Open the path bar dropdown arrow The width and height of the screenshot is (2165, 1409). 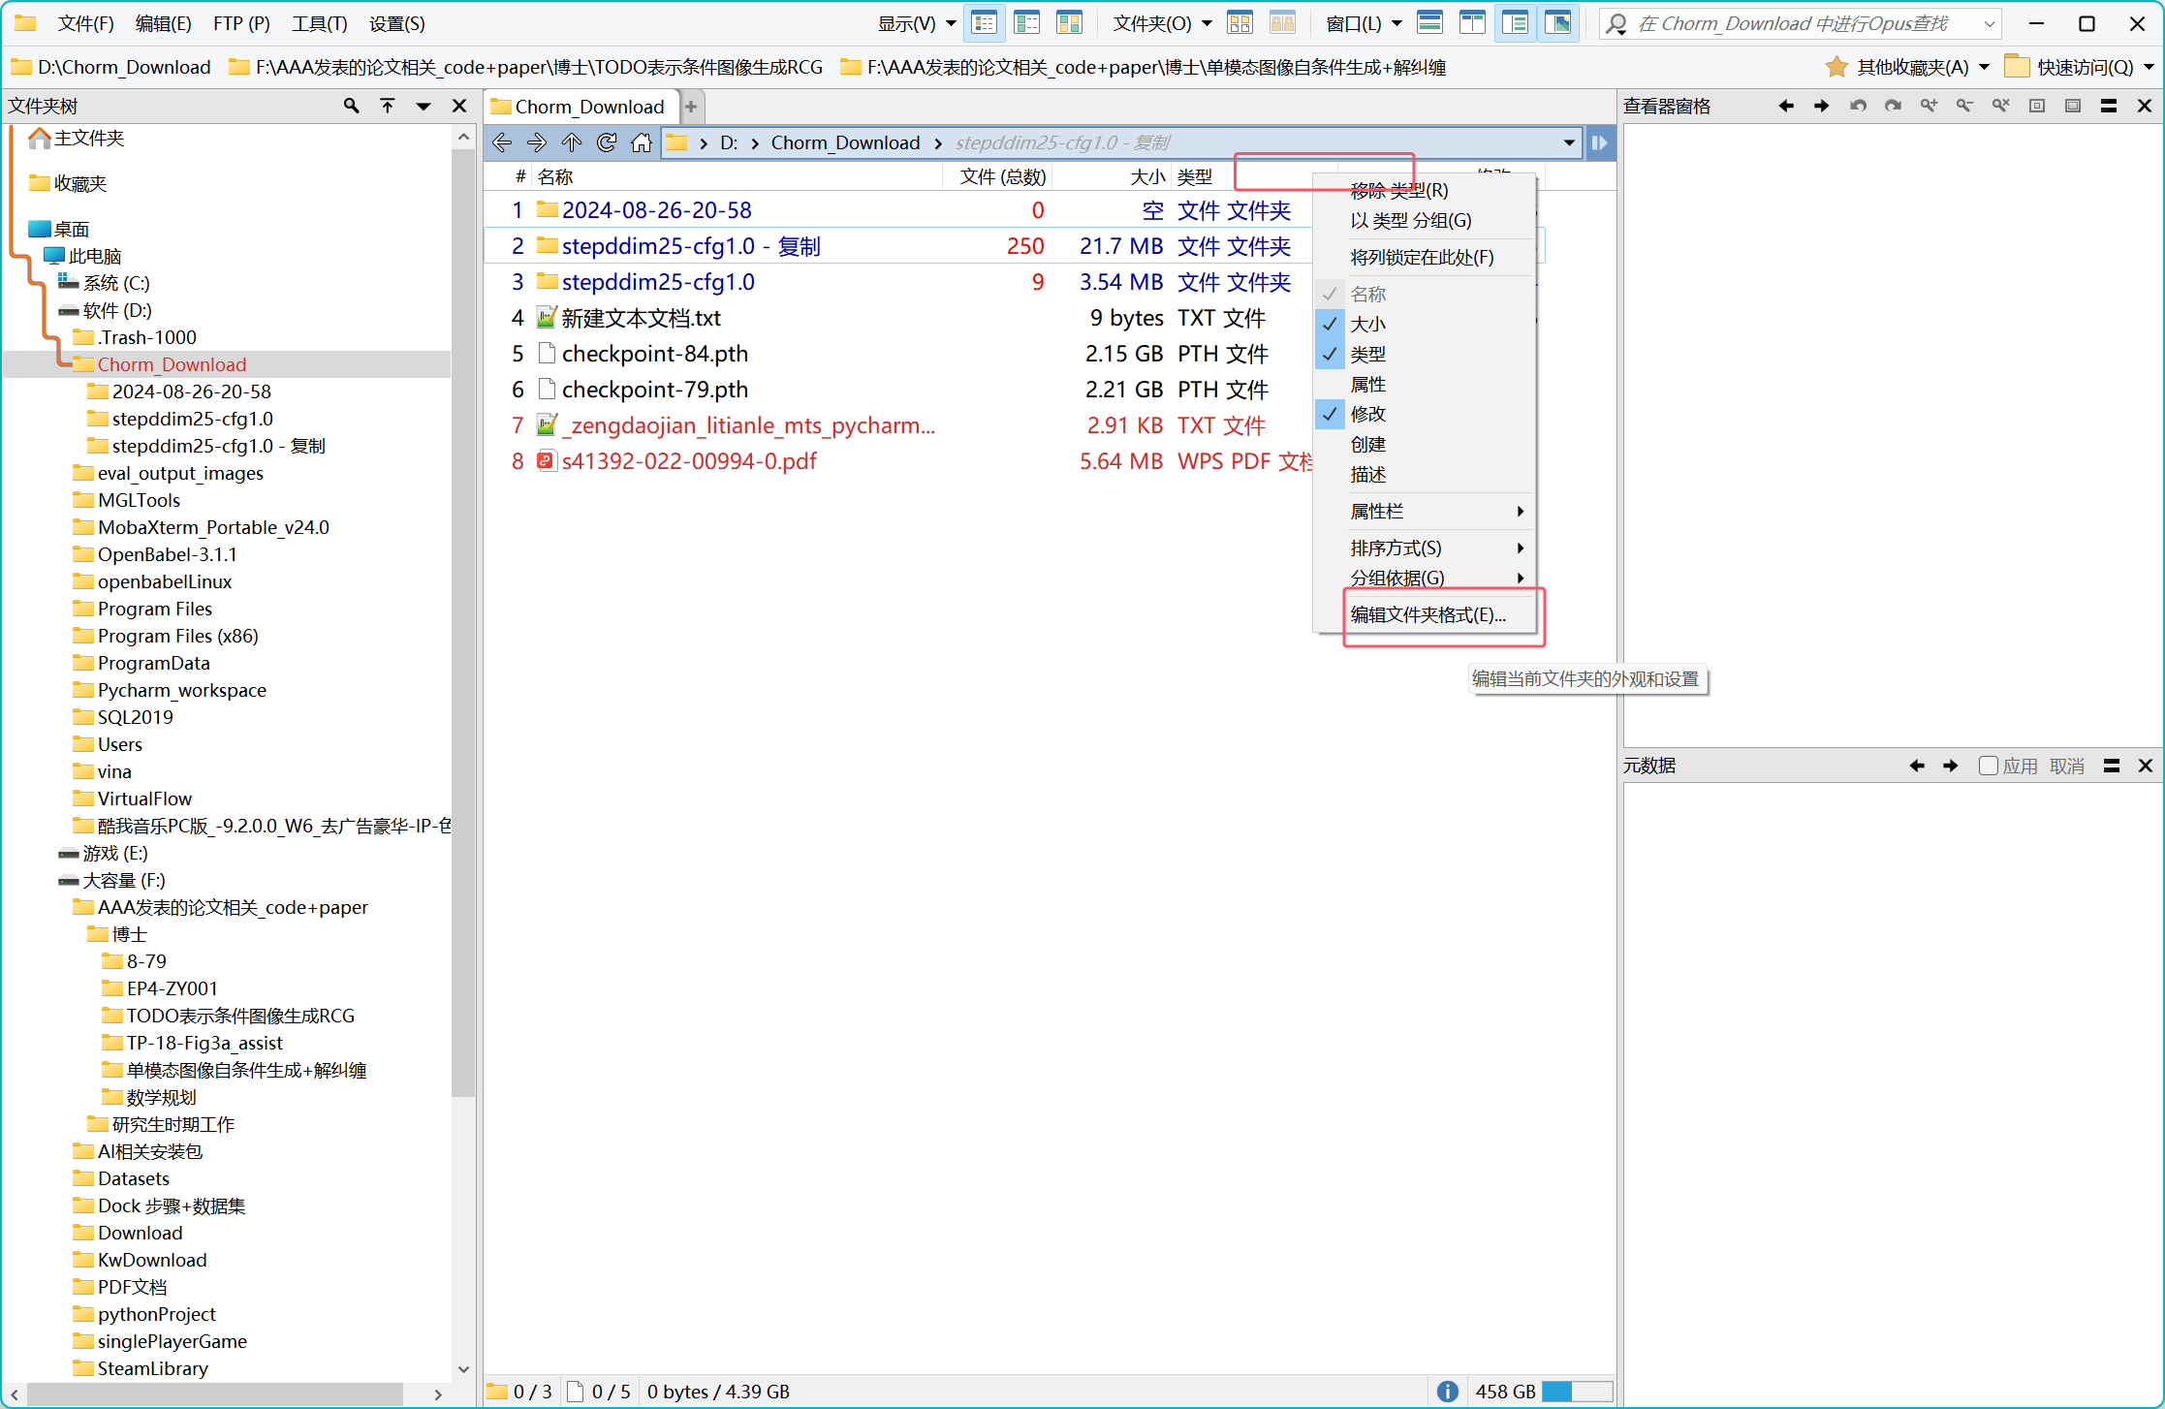coord(1568,143)
